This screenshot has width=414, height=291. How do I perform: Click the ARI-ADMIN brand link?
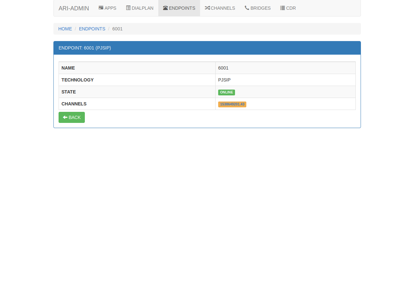click(74, 8)
